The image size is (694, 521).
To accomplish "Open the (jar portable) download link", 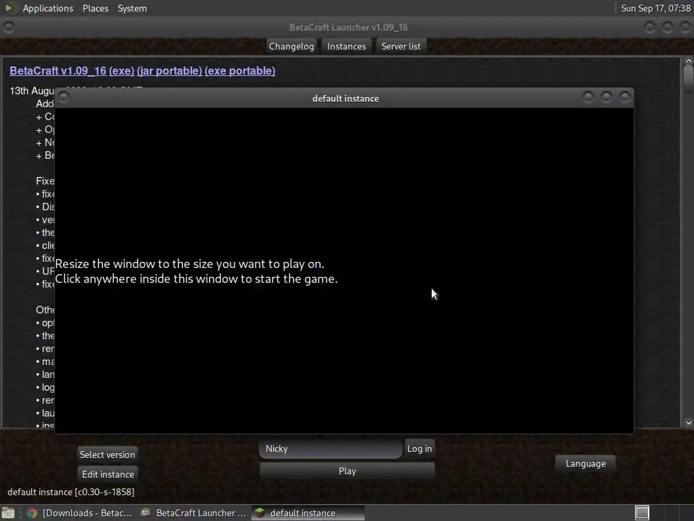I will pos(169,71).
